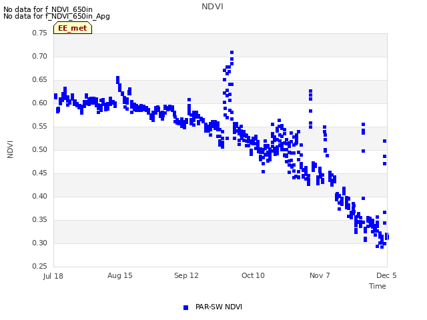Click the Oct 10 x-axis tick label

[x=253, y=275]
